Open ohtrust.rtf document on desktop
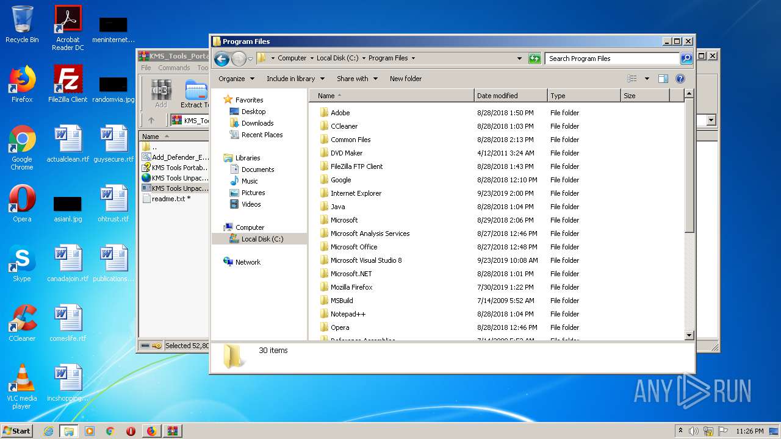This screenshot has height=439, width=781. click(113, 204)
